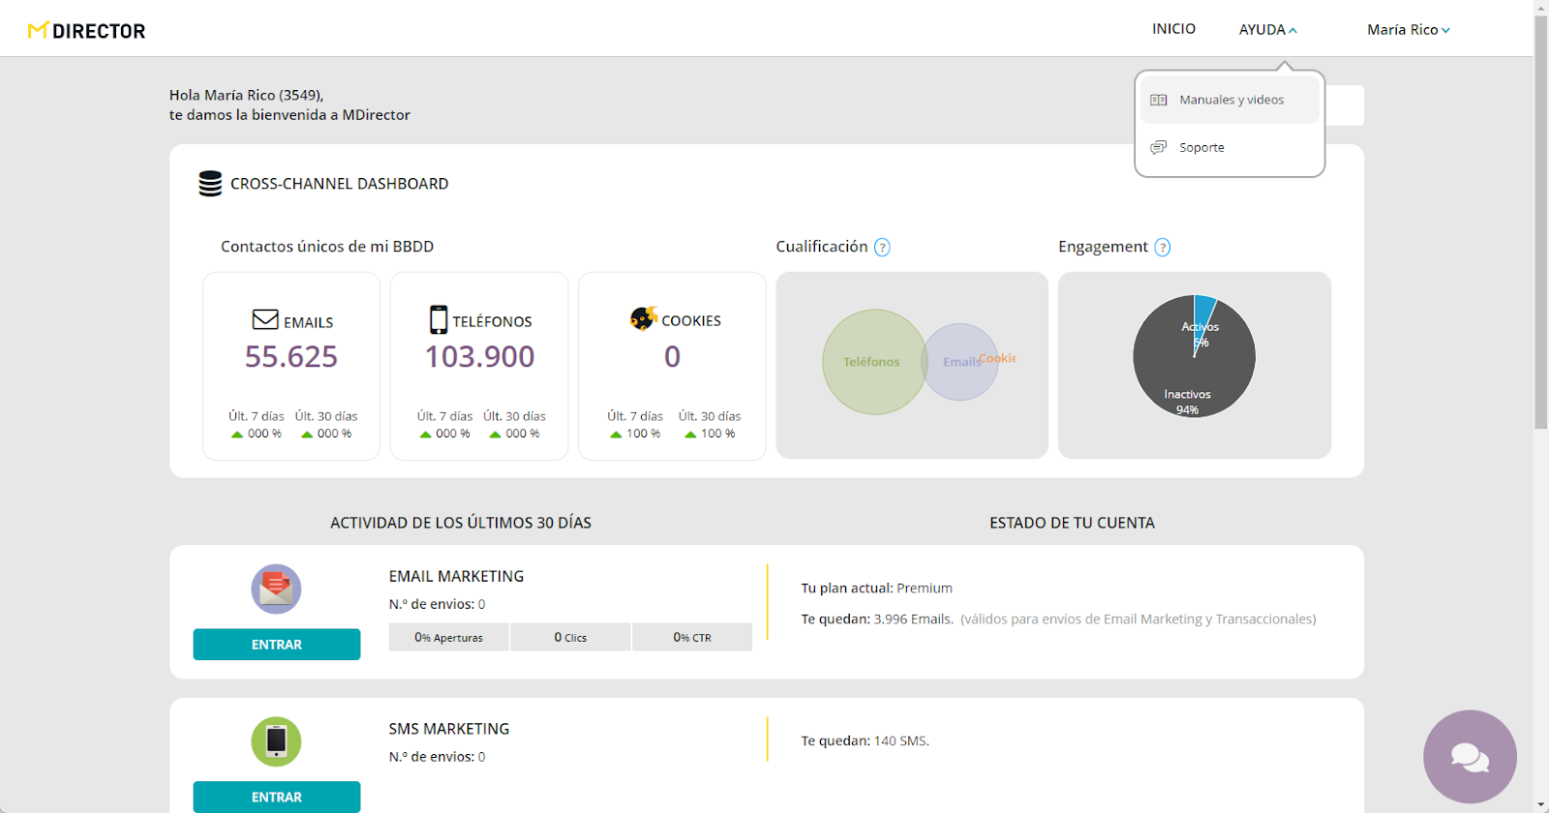Click the Emails envelope icon card
Screen dimensions: 1549x813
[x=265, y=319]
